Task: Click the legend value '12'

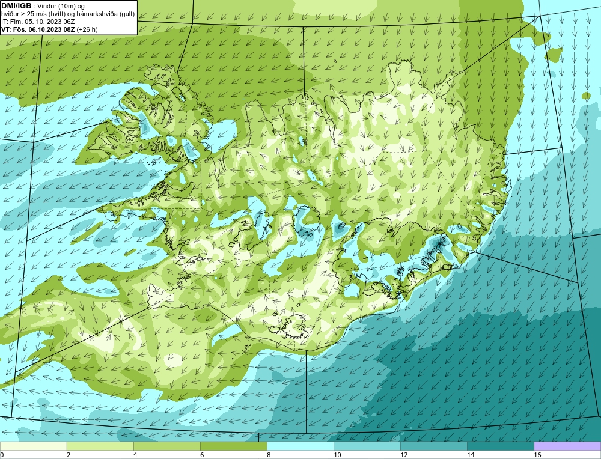Action: (x=404, y=455)
